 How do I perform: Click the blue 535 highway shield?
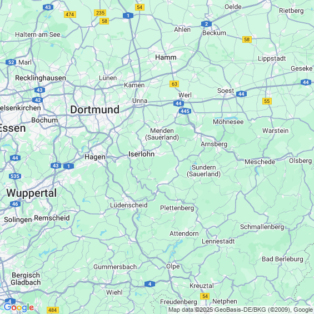(x=15, y=176)
